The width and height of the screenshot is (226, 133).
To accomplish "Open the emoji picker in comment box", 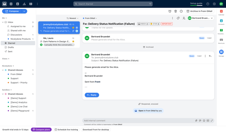I will click(204, 121).
